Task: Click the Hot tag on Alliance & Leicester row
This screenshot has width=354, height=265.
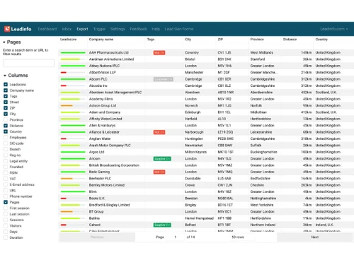Action: (x=159, y=132)
